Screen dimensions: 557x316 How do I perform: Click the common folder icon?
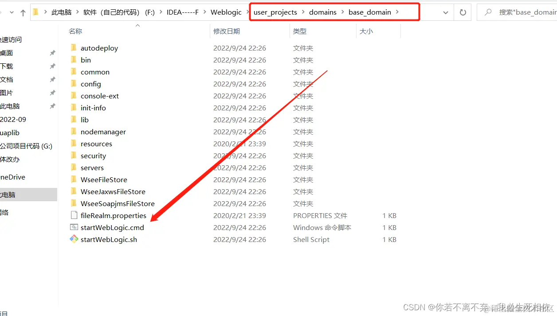tap(74, 72)
